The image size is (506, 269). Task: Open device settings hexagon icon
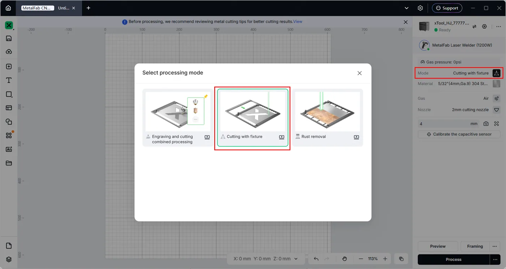(485, 26)
